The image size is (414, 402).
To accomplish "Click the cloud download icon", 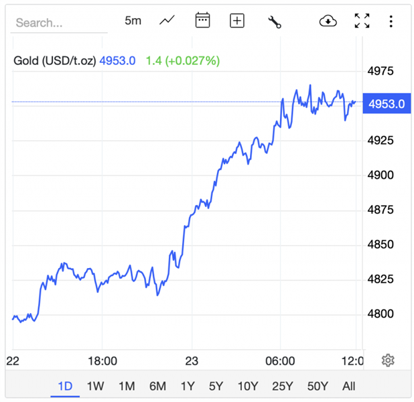I will [328, 21].
